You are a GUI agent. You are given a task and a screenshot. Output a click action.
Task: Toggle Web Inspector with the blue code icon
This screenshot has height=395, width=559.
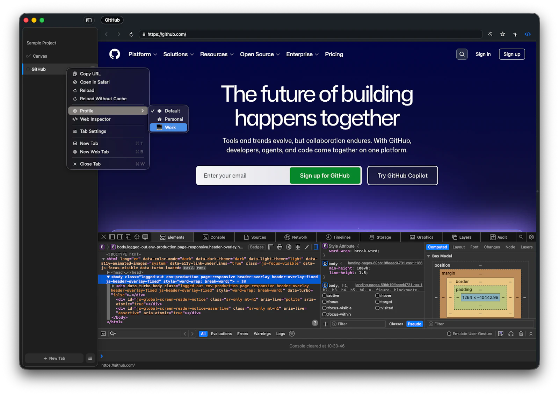528,34
